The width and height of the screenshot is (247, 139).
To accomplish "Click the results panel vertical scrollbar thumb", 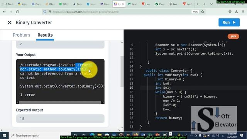I will coord(122,71).
